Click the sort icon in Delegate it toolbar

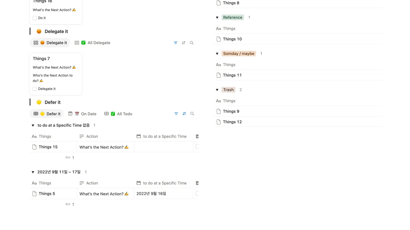tap(184, 43)
